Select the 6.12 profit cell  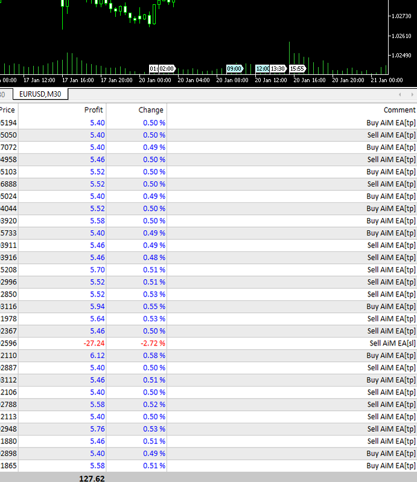(x=97, y=356)
